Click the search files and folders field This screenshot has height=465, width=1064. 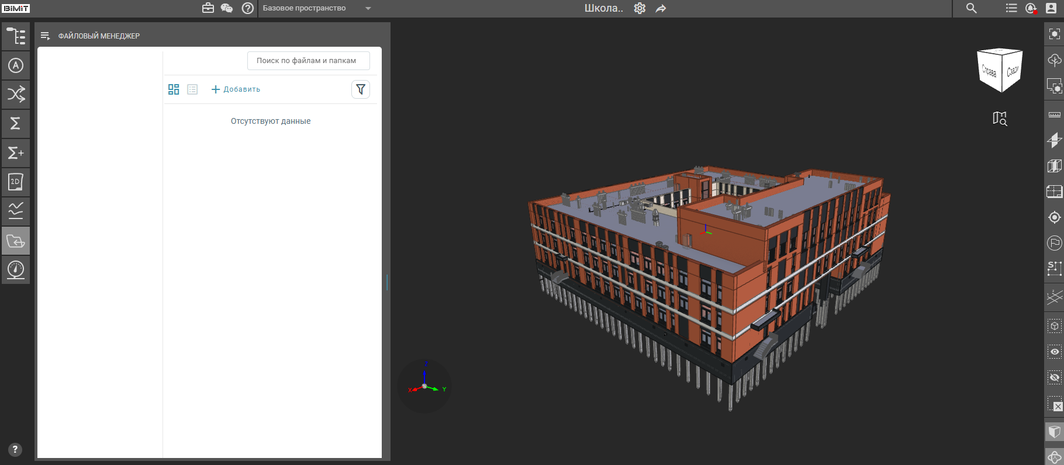click(309, 61)
